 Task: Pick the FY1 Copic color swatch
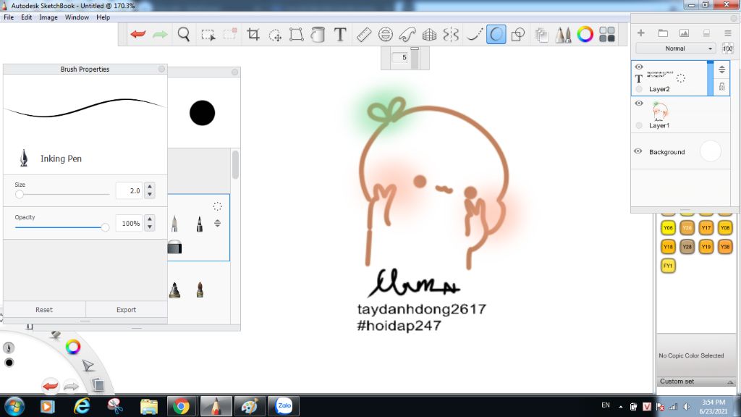[668, 266]
